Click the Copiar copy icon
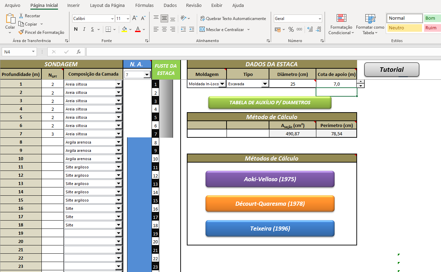Image resolution: width=441 pixels, height=272 pixels. [x=21, y=24]
